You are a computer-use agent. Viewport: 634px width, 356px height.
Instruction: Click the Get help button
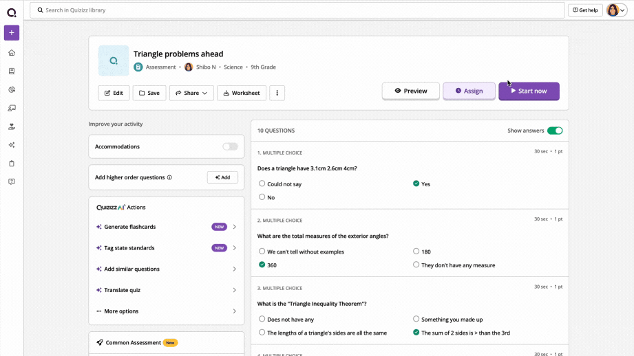pos(585,10)
